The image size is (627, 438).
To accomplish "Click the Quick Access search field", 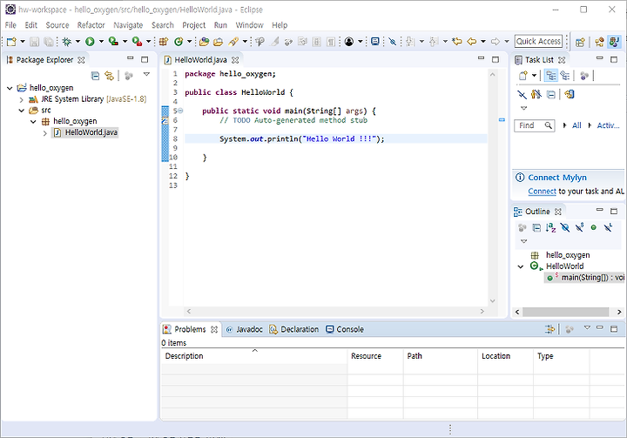I will point(538,41).
